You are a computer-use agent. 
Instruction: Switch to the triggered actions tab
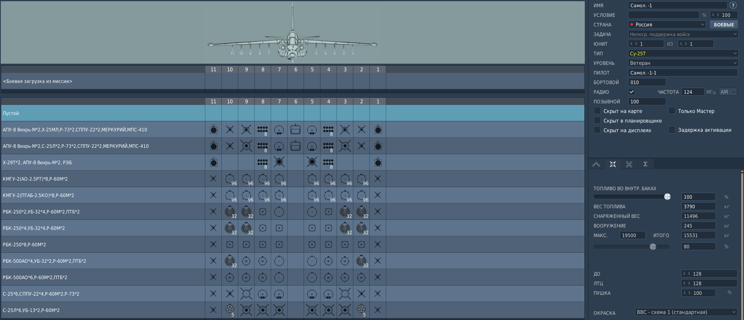629,164
